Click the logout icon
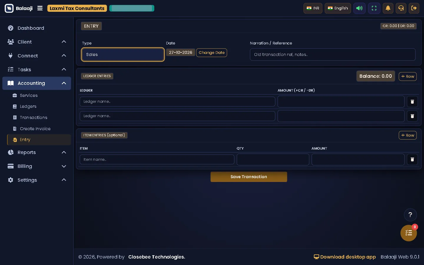The width and height of the screenshot is (424, 265). pyautogui.click(x=414, y=8)
